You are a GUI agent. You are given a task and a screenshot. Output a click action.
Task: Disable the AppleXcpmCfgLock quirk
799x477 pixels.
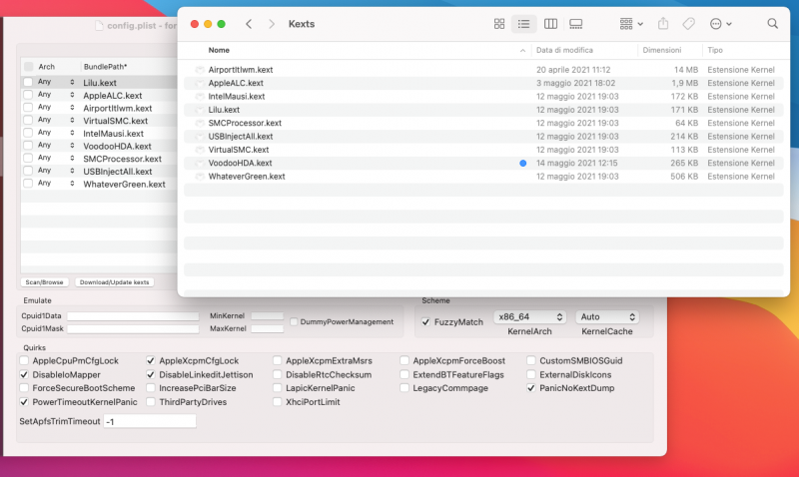click(x=151, y=360)
